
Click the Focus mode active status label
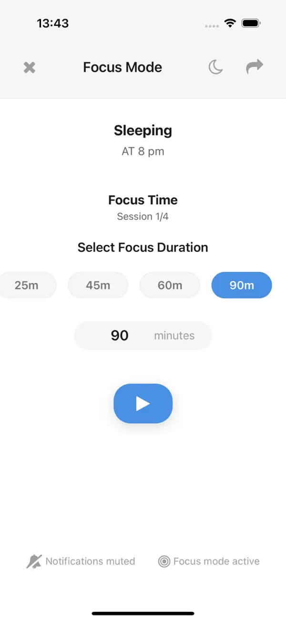pyautogui.click(x=216, y=561)
